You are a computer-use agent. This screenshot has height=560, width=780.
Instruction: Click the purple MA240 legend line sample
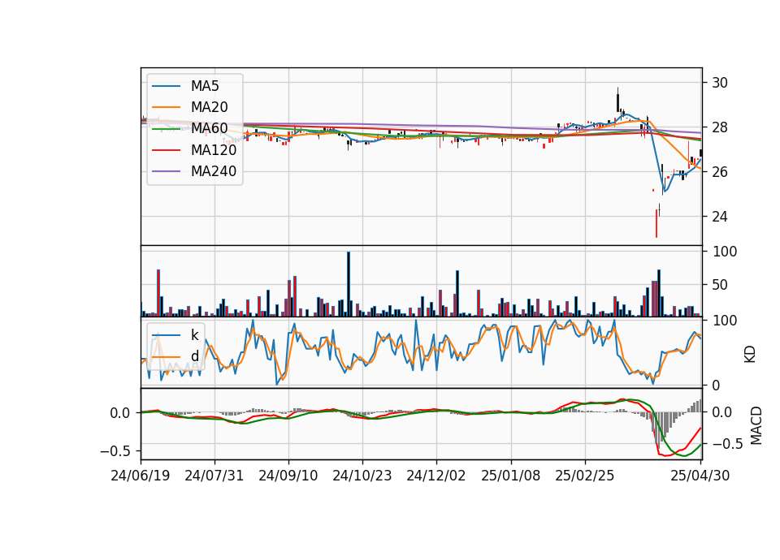point(166,171)
